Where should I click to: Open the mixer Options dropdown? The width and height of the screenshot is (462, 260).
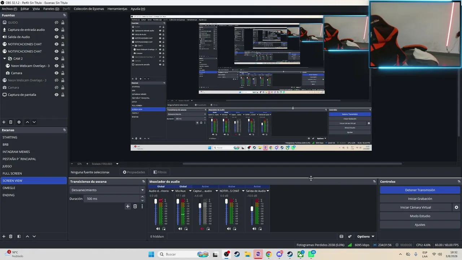tap(366, 237)
